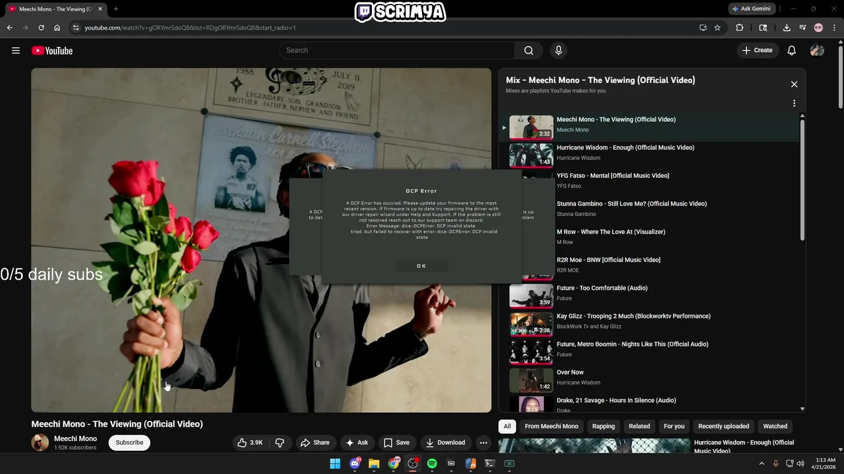The image size is (844, 474).
Task: Select the All filter chip
Action: (507, 426)
